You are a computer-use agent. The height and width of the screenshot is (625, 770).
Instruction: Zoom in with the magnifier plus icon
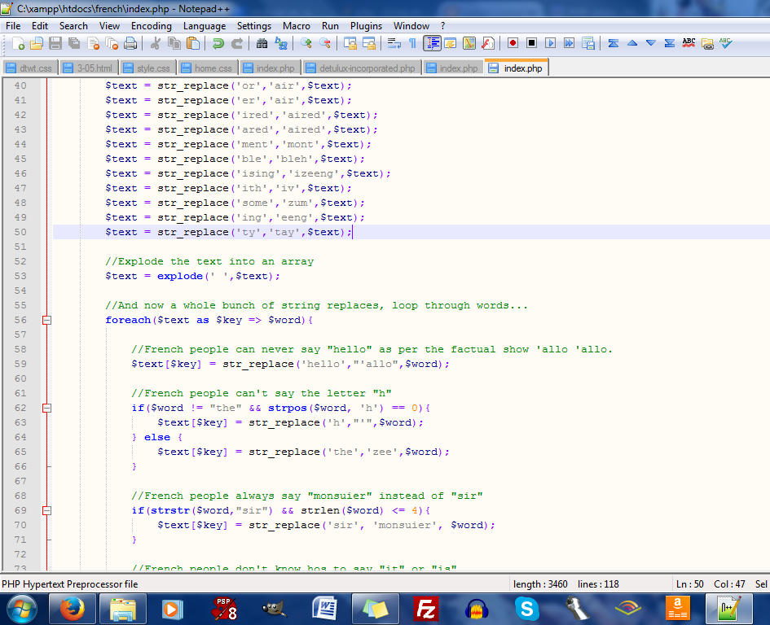click(306, 44)
